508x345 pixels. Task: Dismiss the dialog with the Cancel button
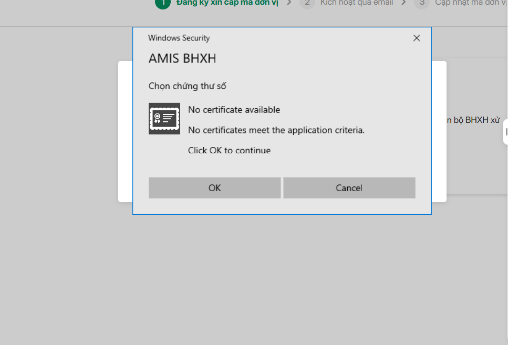tap(349, 188)
